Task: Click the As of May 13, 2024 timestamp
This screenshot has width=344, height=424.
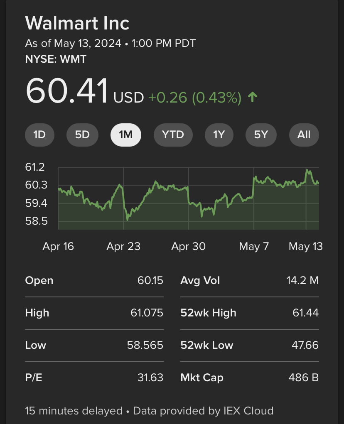Action: tap(111, 43)
